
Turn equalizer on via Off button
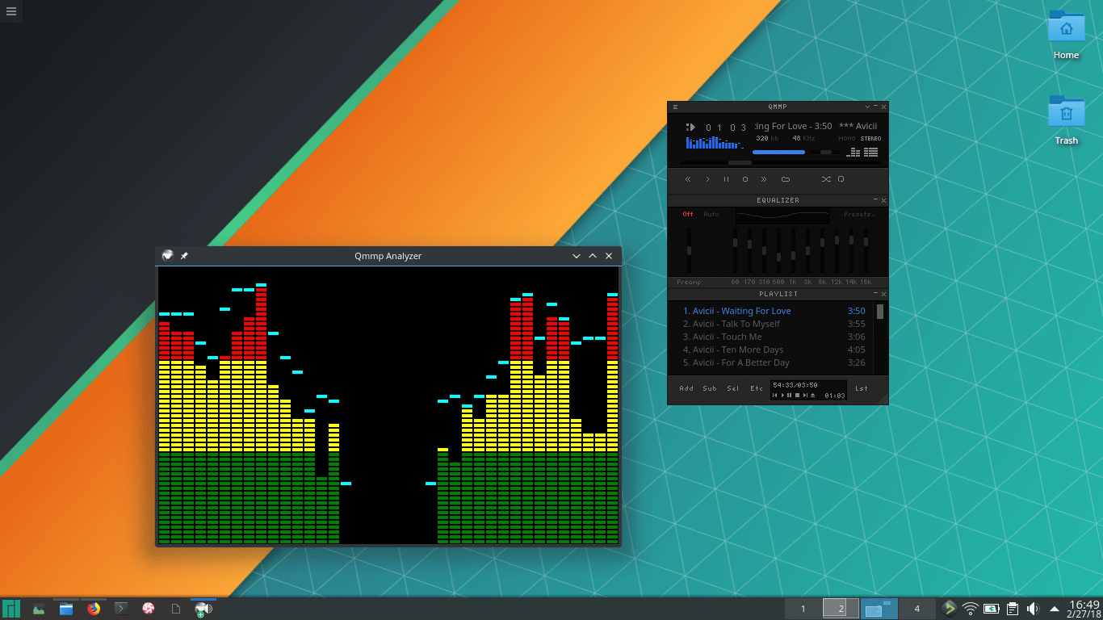pyautogui.click(x=688, y=214)
